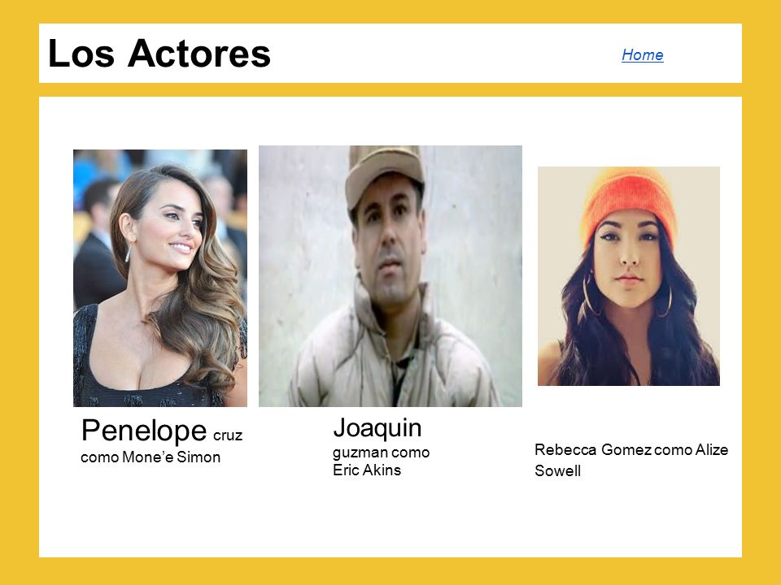Click the word 'Sowell' in right caption

(557, 470)
